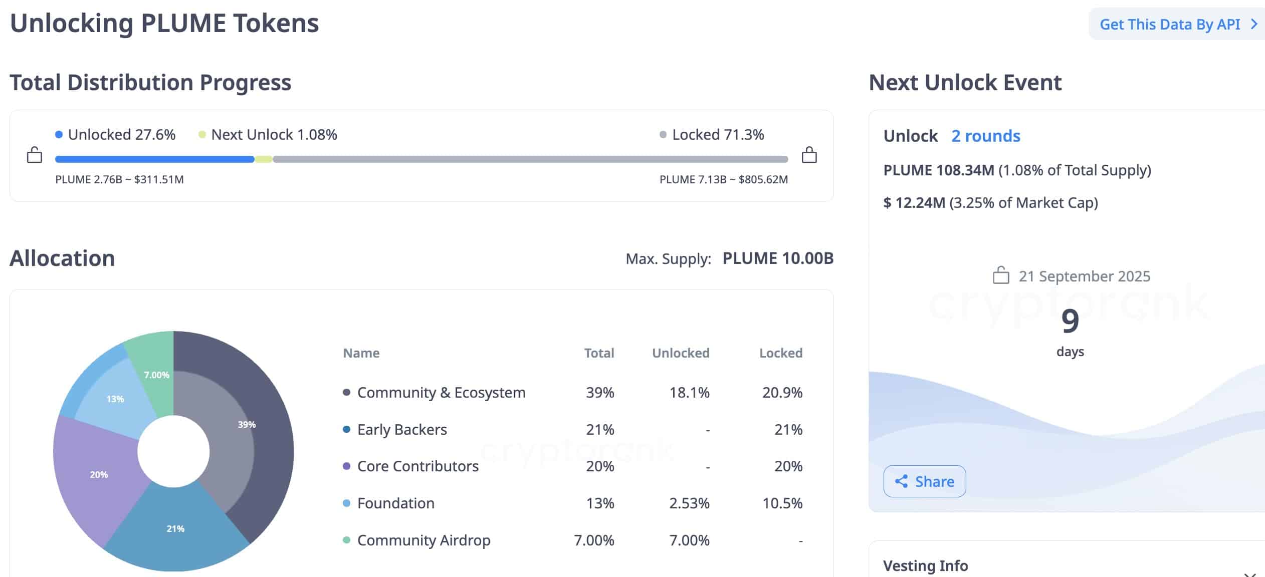The height and width of the screenshot is (577, 1265).
Task: Toggle Community Airdrop via its legend dot
Action: pos(346,540)
